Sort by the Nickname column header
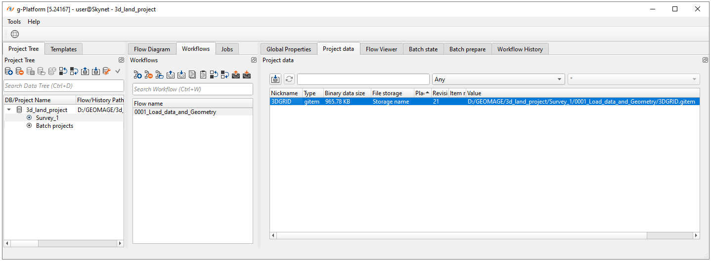The height and width of the screenshot is (263, 711). point(285,93)
